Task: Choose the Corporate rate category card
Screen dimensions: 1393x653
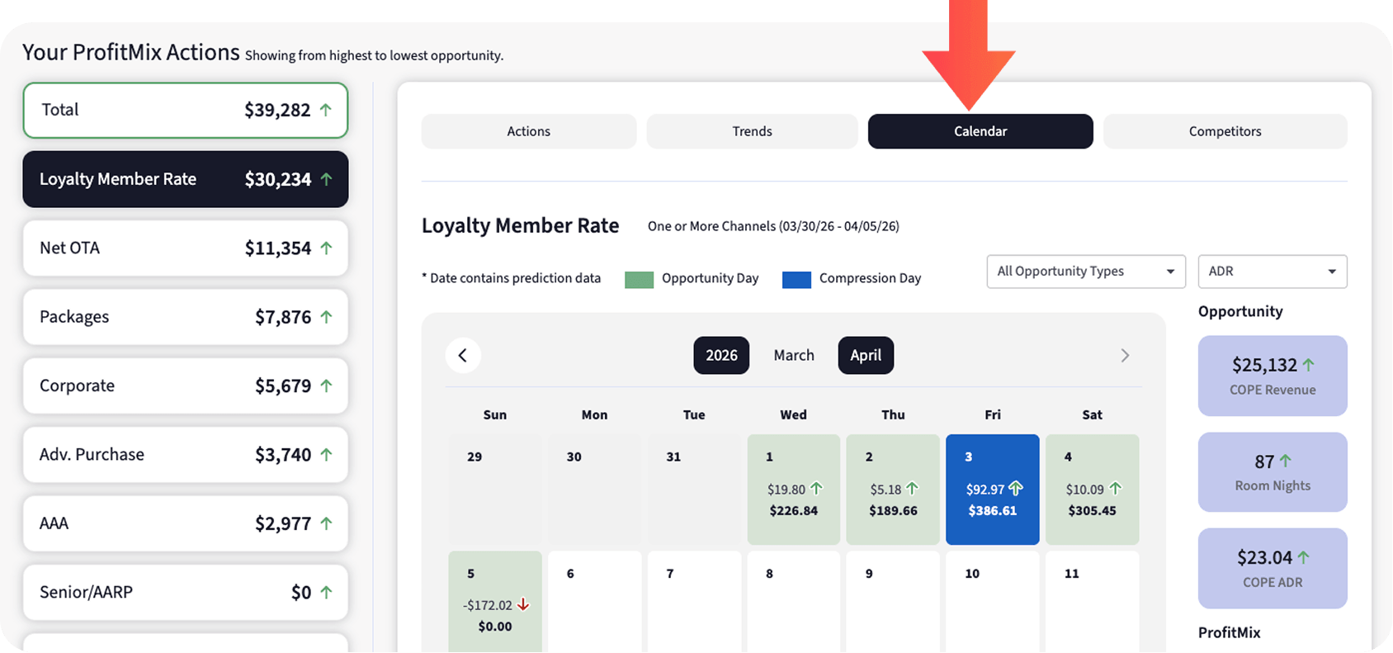Action: coord(186,386)
